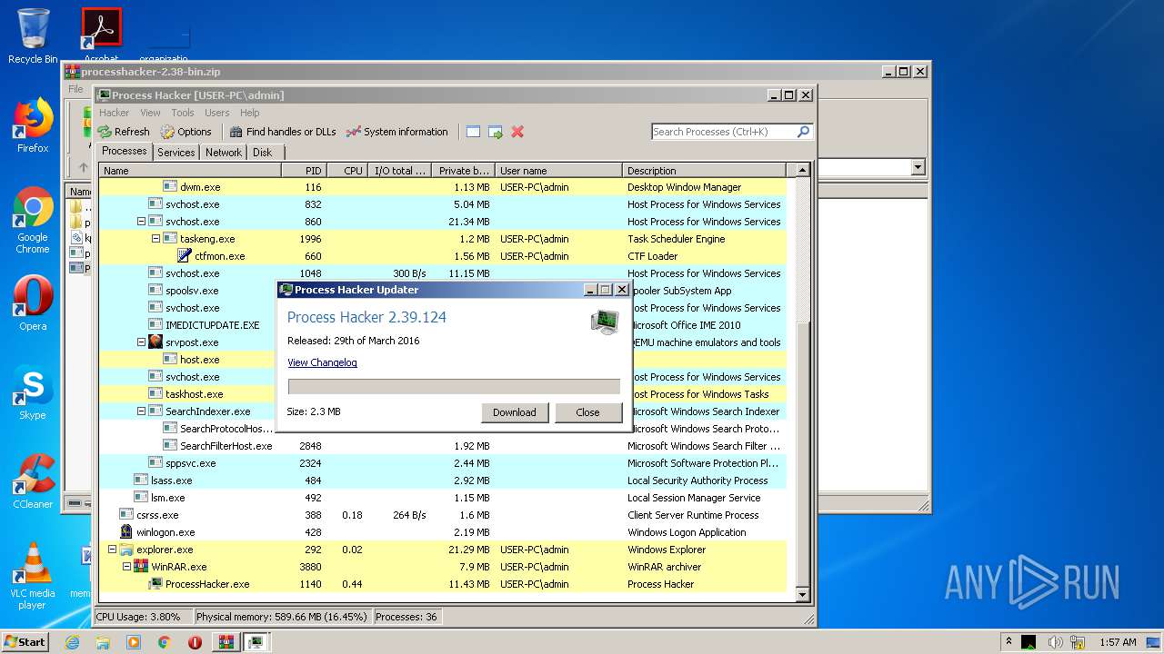
Task: Click the process list scroll-up arrow
Action: point(802,170)
